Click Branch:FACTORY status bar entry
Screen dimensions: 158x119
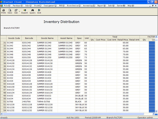tap(115, 117)
